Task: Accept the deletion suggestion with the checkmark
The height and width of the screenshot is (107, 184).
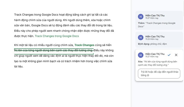Action: click(169, 55)
